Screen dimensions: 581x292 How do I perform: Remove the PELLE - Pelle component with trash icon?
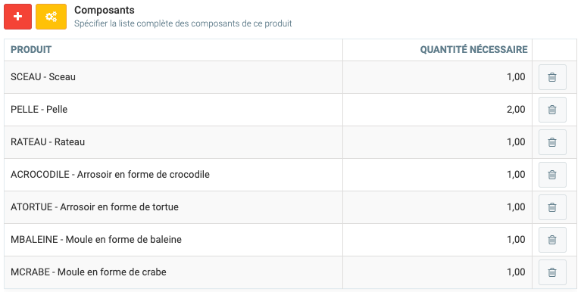pos(552,110)
